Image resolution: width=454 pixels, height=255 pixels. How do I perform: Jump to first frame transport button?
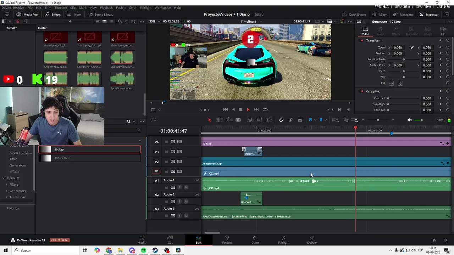(225, 109)
